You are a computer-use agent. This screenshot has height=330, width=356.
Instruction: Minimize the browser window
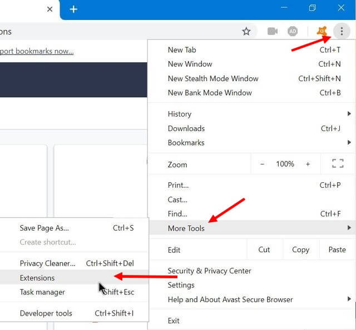[284, 8]
